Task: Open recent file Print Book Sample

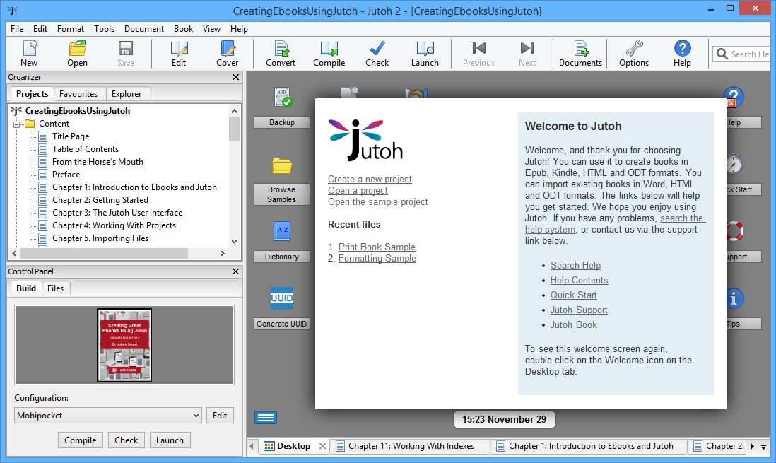Action: click(377, 247)
